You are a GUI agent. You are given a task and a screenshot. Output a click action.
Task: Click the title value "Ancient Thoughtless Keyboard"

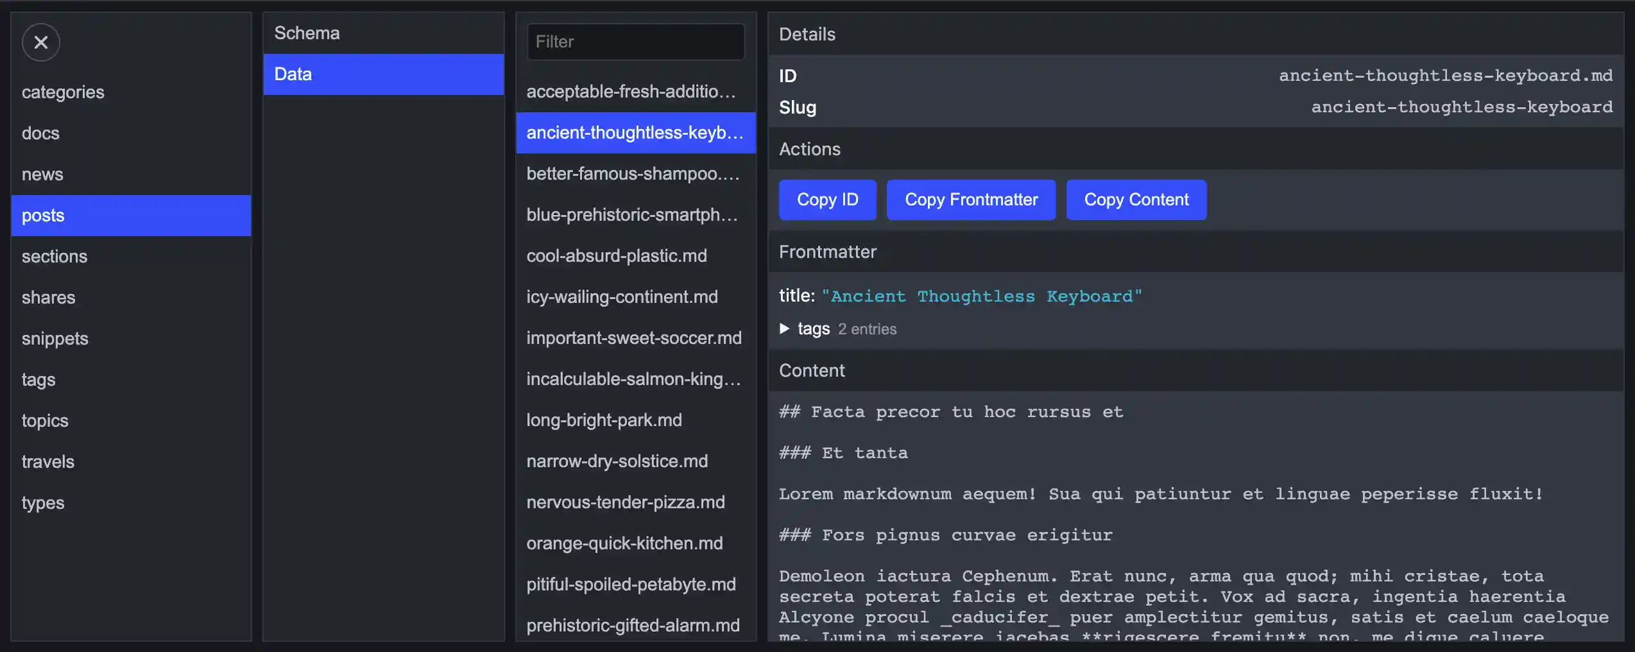point(982,296)
